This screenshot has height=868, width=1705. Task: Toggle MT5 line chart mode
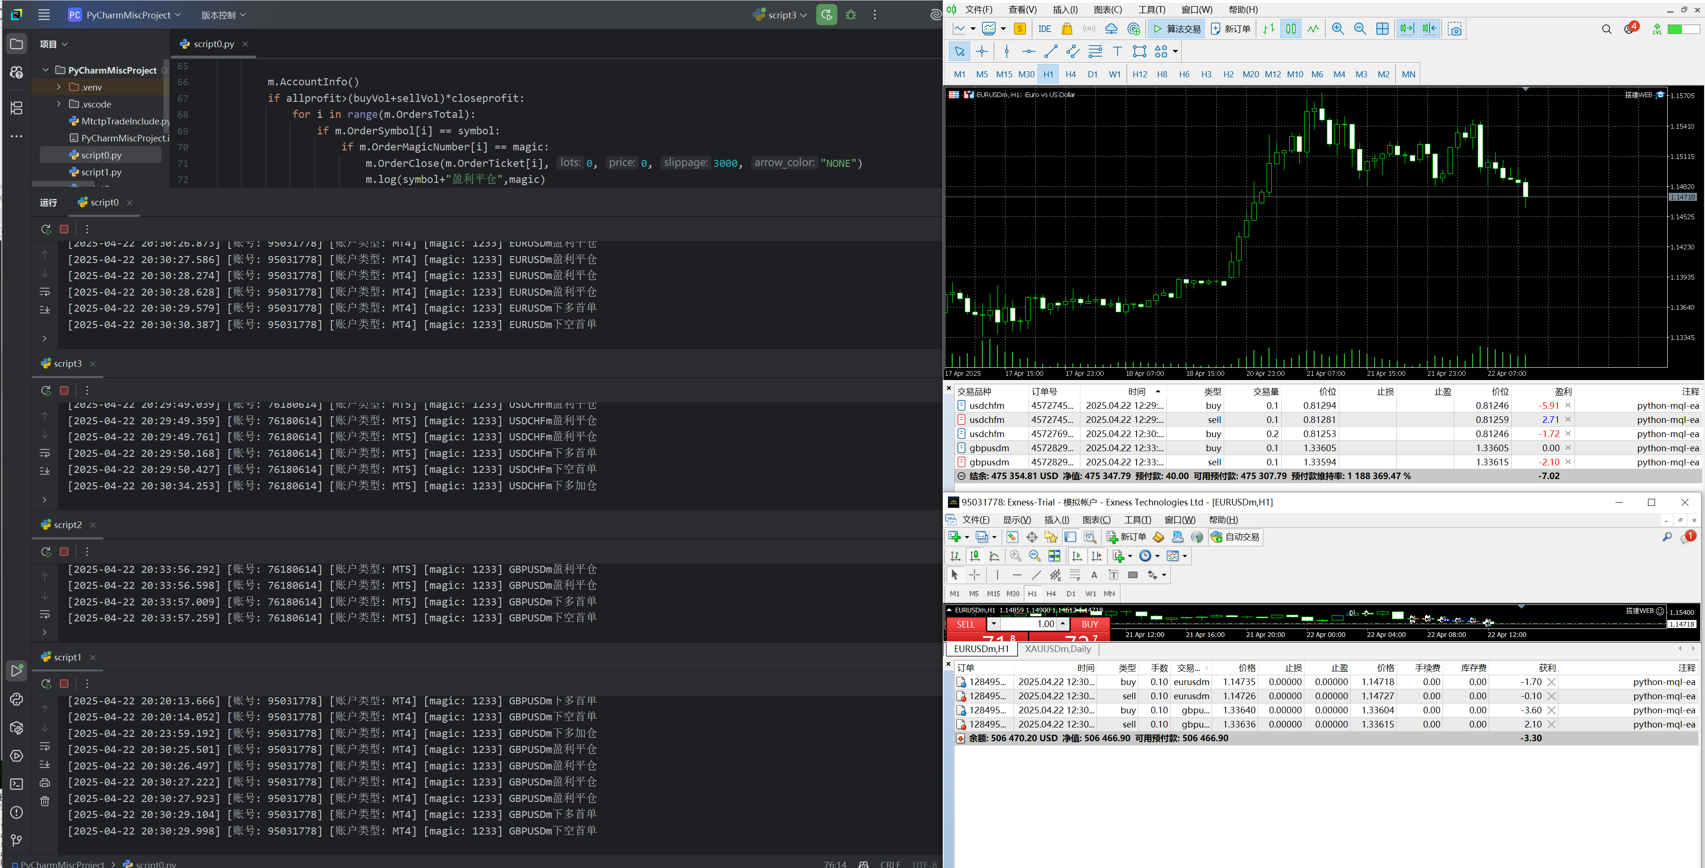pos(1313,28)
